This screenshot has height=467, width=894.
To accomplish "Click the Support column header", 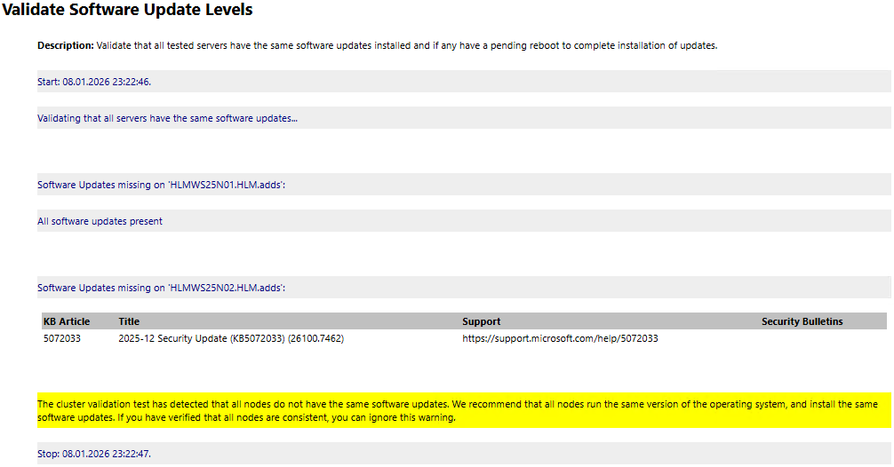I will pos(481,321).
